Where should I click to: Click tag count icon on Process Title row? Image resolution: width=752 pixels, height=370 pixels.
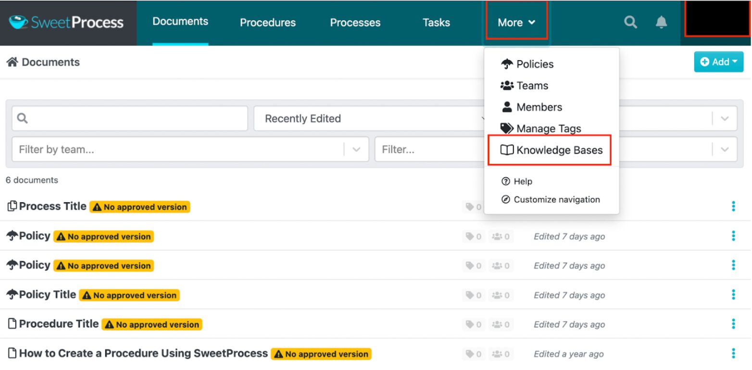(474, 207)
